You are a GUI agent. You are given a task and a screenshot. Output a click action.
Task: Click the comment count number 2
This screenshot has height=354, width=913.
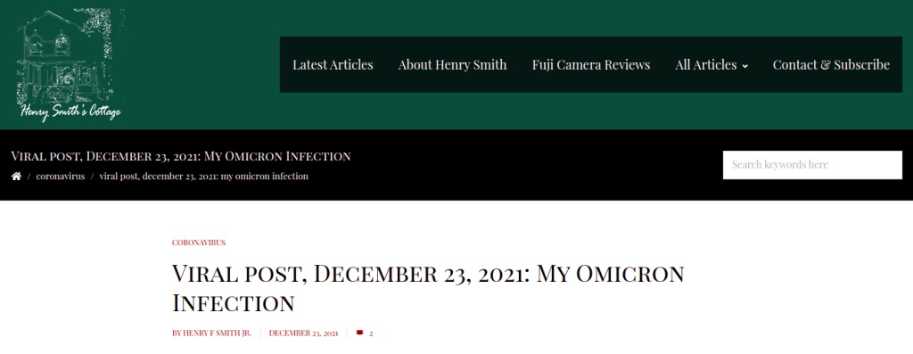point(371,333)
